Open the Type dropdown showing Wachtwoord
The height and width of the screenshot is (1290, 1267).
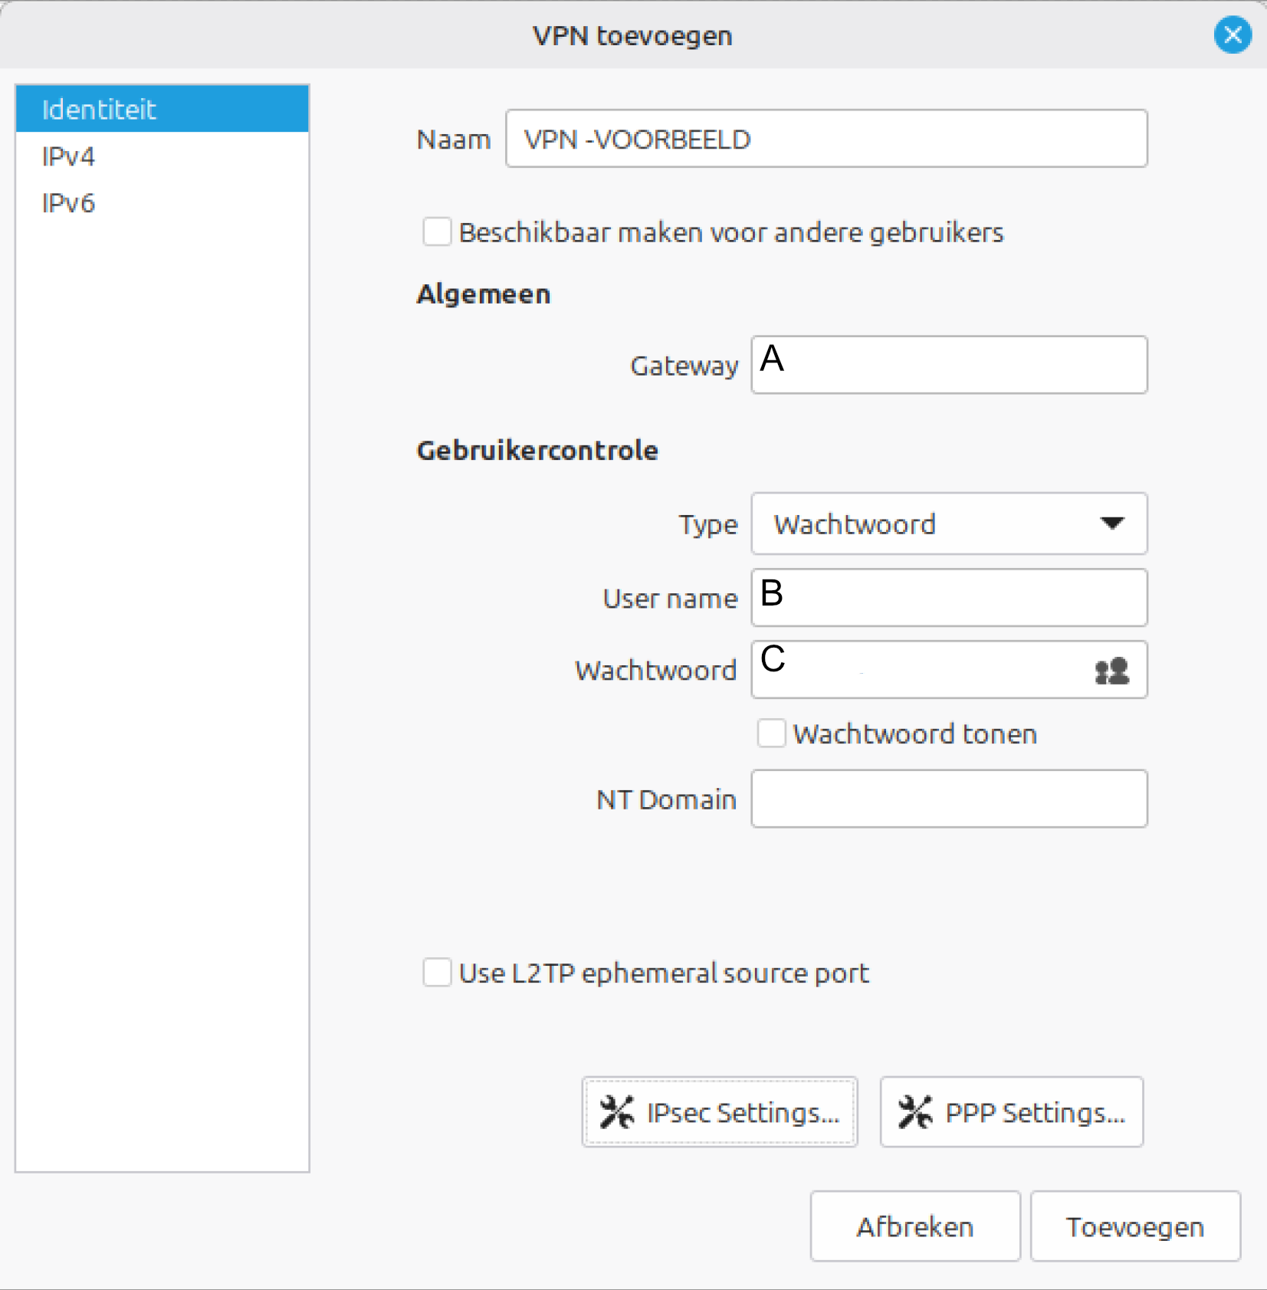(x=948, y=524)
